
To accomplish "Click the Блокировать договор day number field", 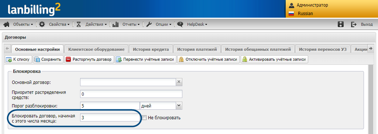I will 110,118.
